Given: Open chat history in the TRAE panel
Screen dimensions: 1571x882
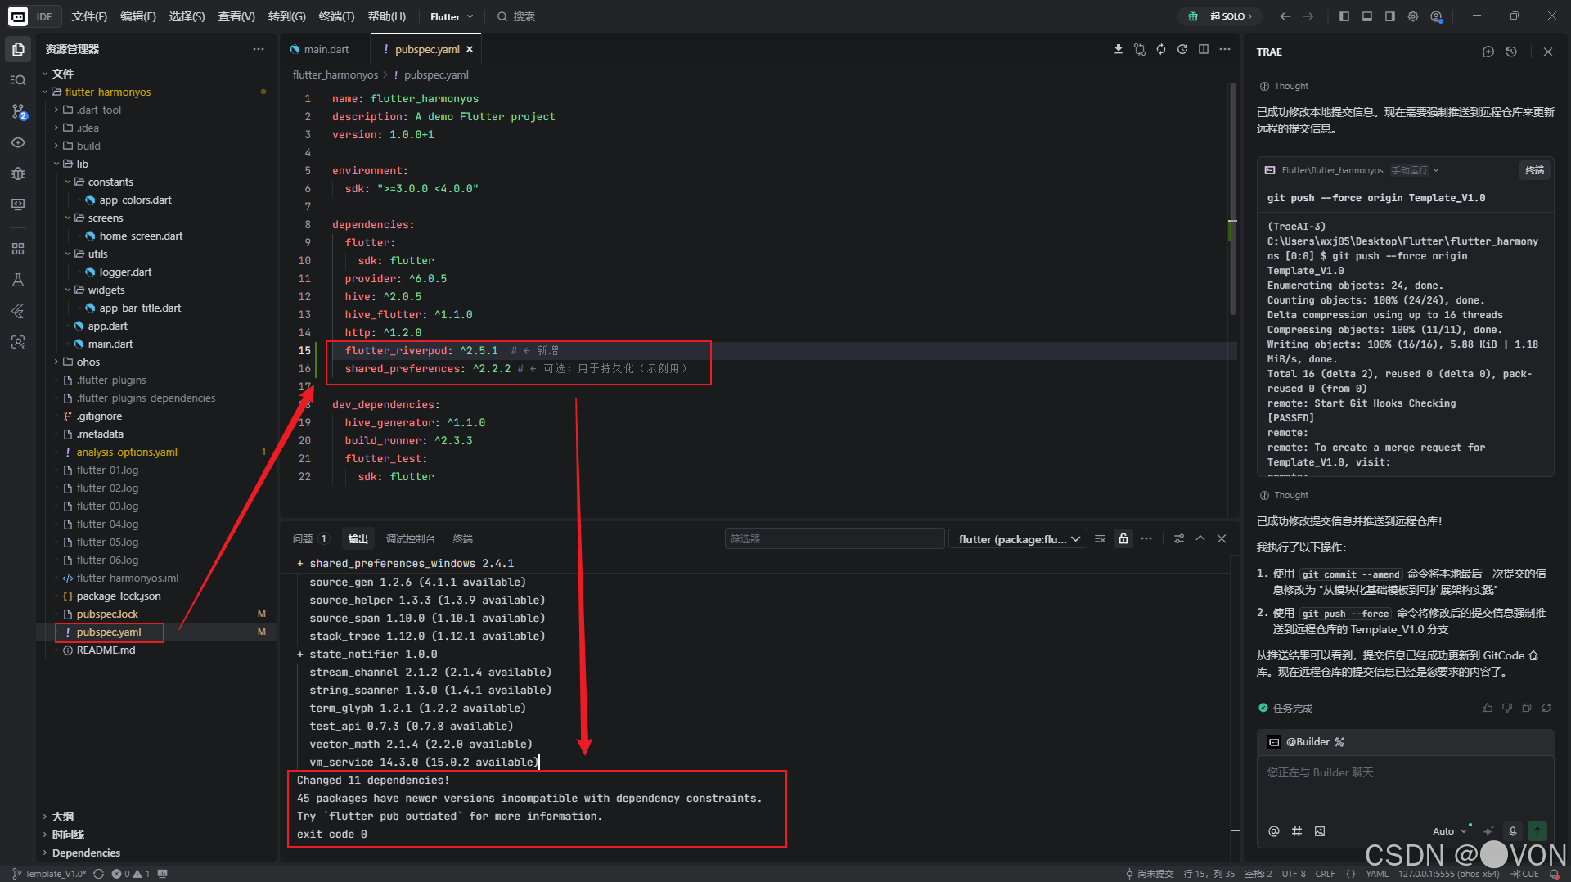Looking at the screenshot, I should coord(1511,52).
